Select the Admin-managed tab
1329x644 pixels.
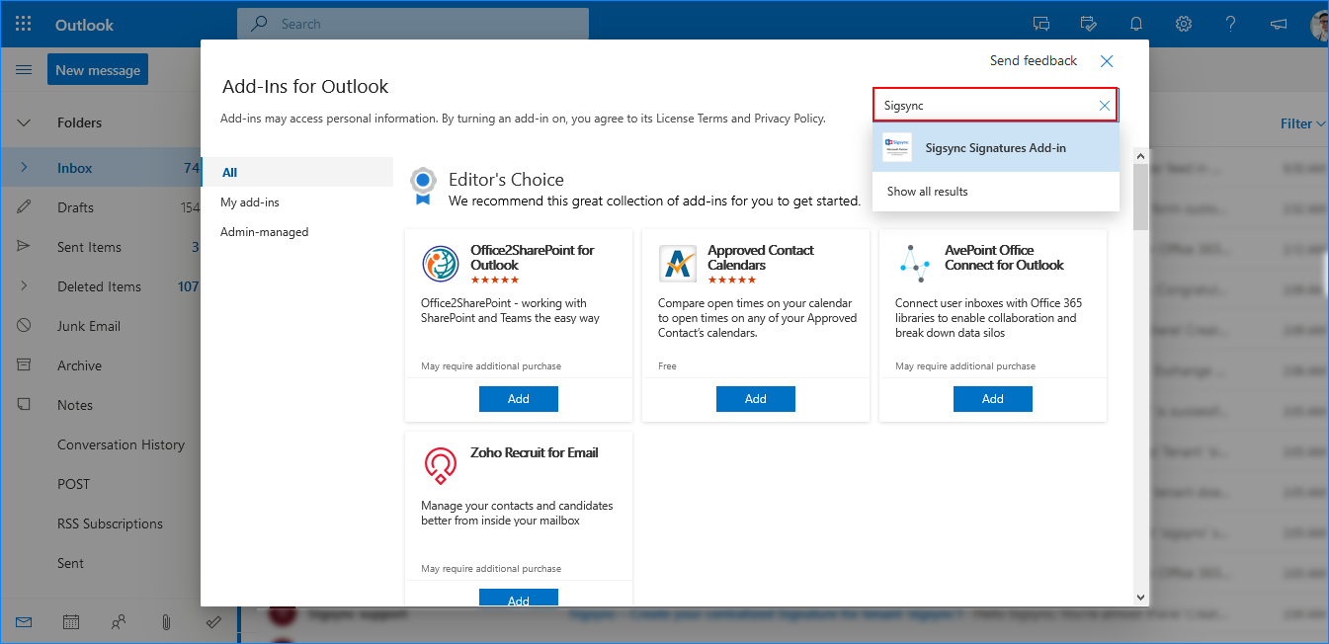[x=265, y=232]
